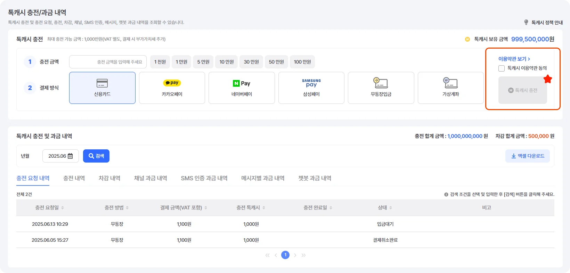The image size is (570, 273).
Task: Select page 1 in pagination
Action: click(x=285, y=255)
